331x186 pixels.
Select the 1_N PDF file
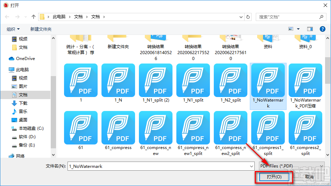tap(118, 83)
